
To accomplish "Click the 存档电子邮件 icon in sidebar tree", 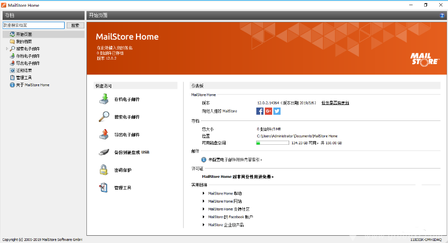I will click(12, 56).
